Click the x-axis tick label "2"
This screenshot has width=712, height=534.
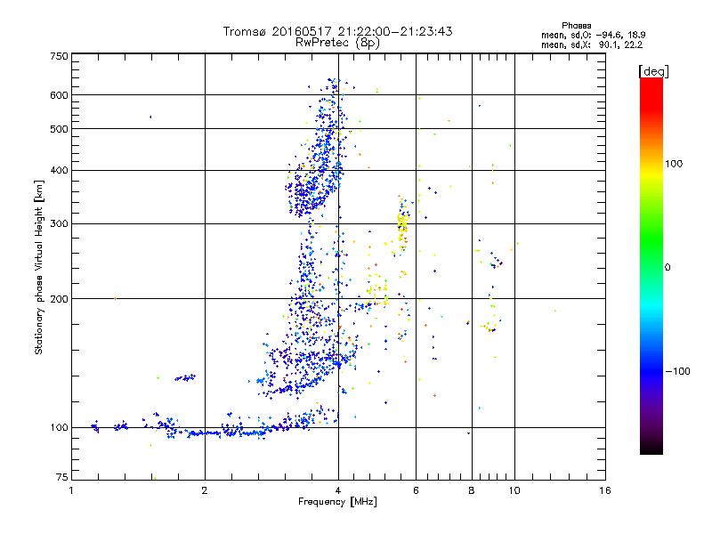point(205,490)
